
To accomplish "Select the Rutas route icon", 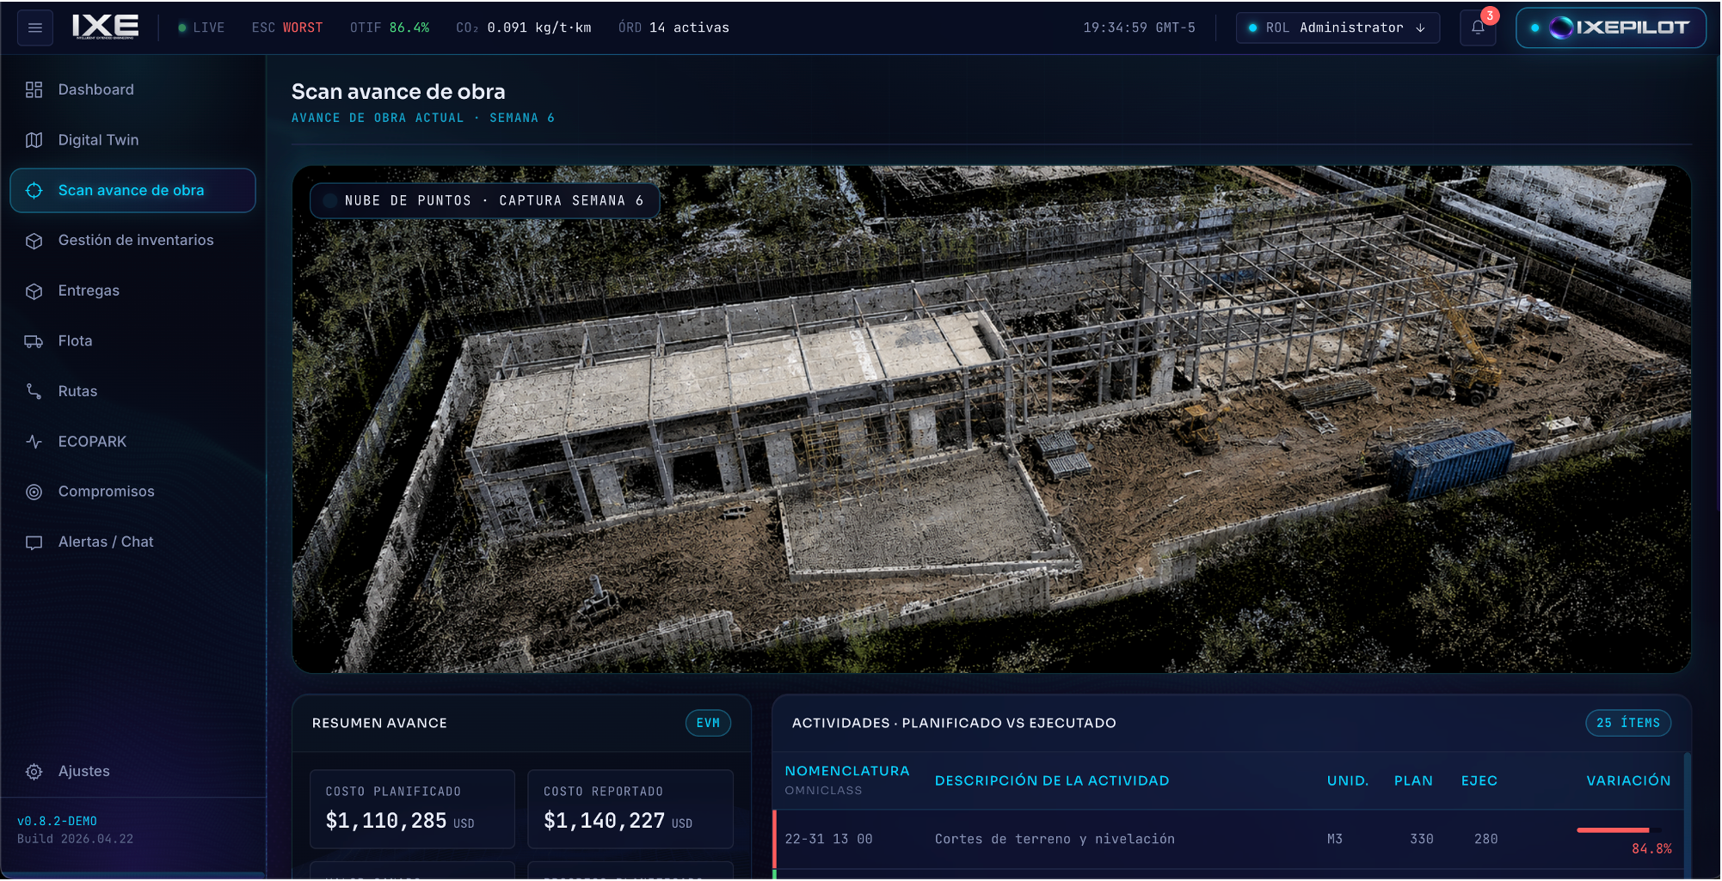I will click(x=34, y=391).
